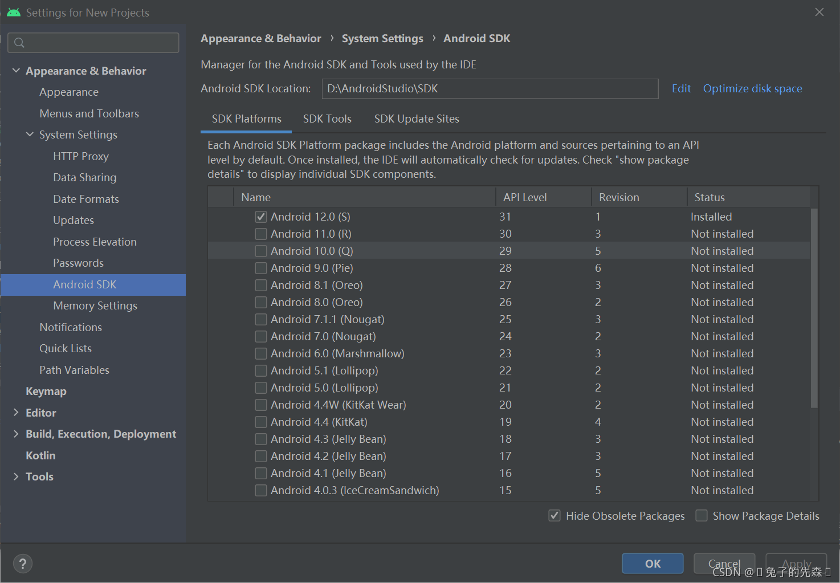The height and width of the screenshot is (583, 840).
Task: Open Updates settings page
Action: pos(74,220)
